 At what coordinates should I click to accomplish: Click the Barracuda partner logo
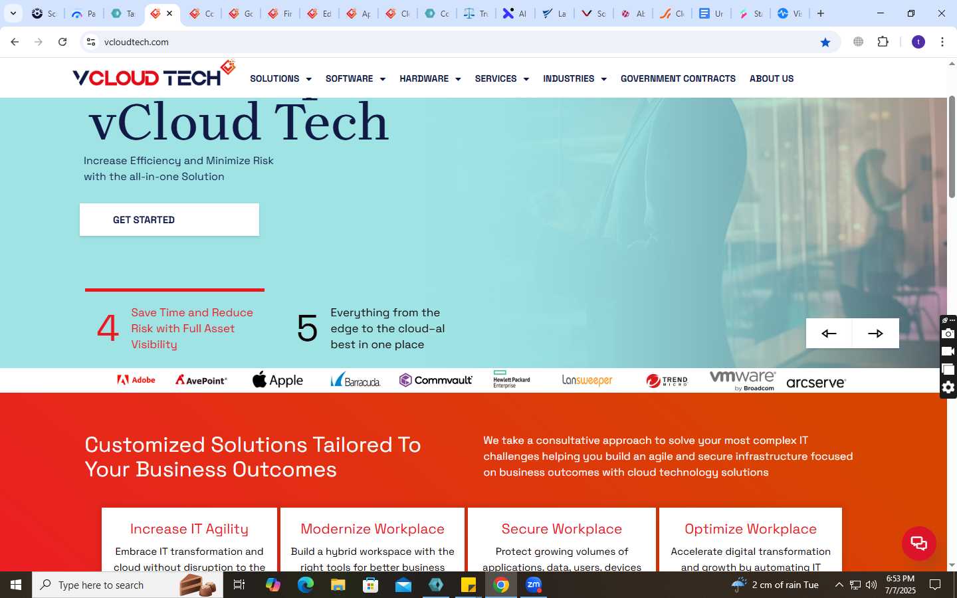coord(356,380)
